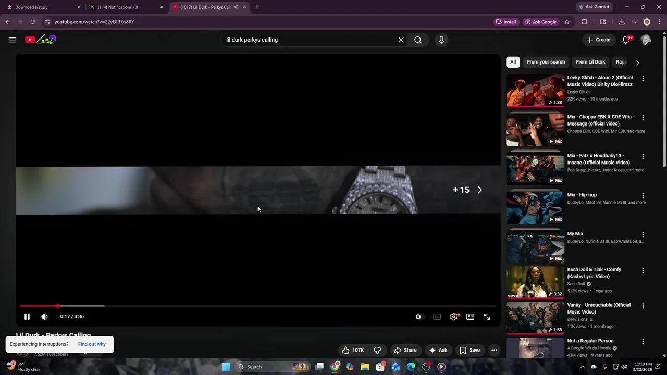Viewport: 667px width, 375px height.
Task: Open YouTube notifications bell
Action: [626, 40]
